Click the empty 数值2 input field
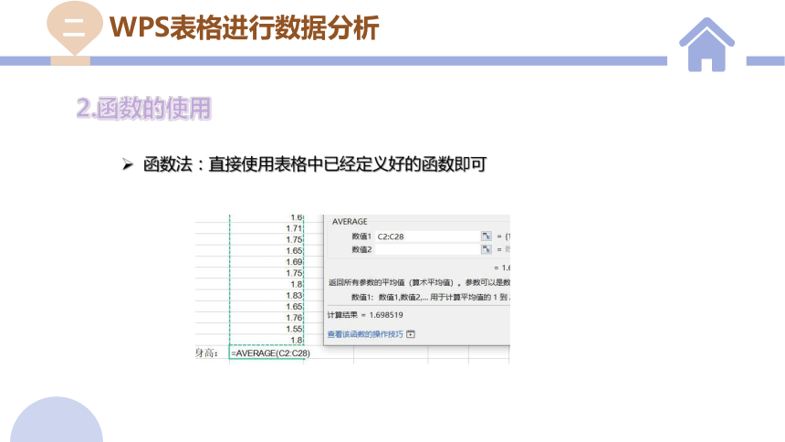785x442 pixels. point(427,249)
